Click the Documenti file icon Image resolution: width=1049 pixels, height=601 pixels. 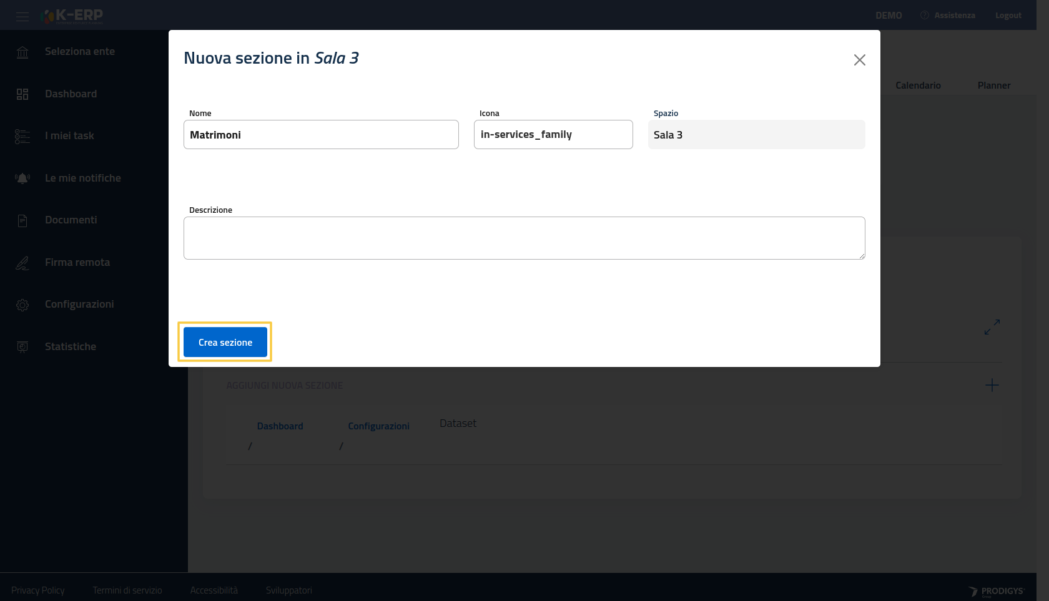click(22, 220)
